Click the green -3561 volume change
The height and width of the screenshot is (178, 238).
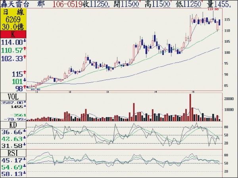point(19,115)
